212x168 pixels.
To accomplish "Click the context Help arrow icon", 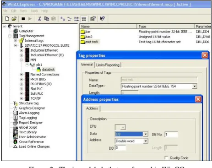I will click(x=102, y=19).
